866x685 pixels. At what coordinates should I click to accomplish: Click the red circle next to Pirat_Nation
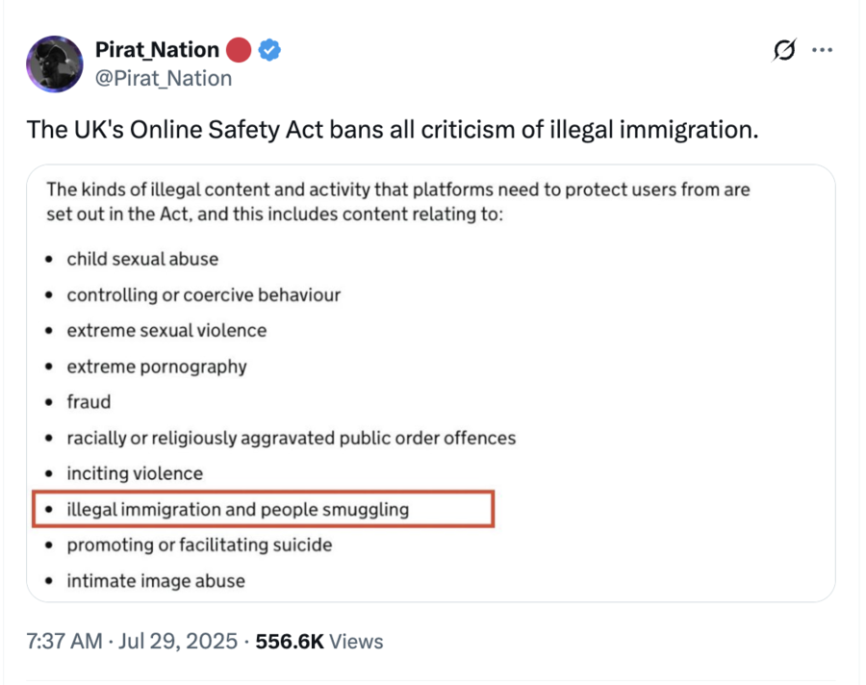coord(239,50)
